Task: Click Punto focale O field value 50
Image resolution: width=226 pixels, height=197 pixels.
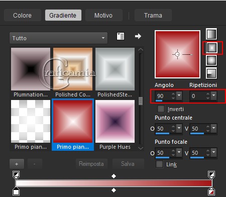Action: pos(163,153)
